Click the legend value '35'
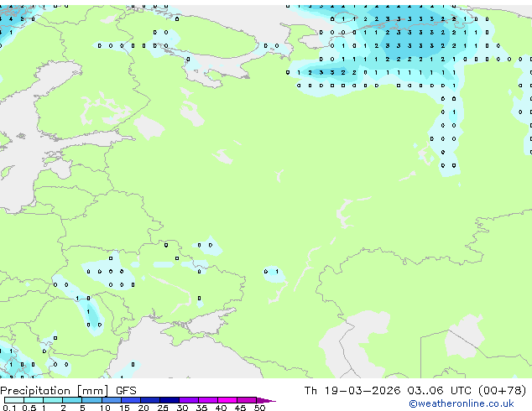Image resolution: width=532 pixels, height=411 pixels. (201, 408)
